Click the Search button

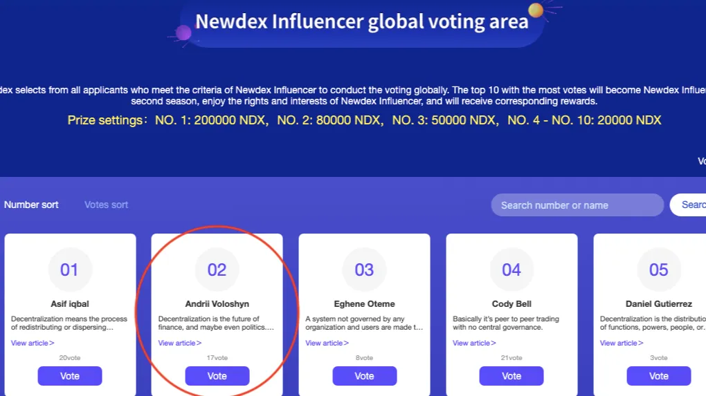pos(689,205)
